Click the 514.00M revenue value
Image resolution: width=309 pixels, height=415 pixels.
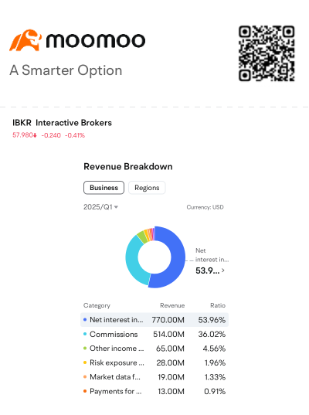tap(168, 335)
